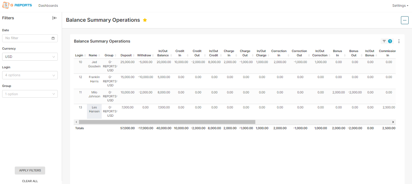This screenshot has width=412, height=184.
Task: Click the Clear All link
Action: tap(30, 181)
